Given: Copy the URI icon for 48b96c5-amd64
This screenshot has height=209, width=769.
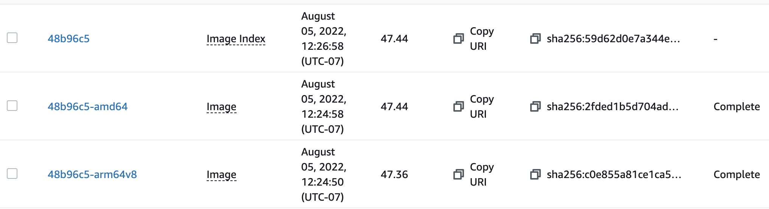Looking at the screenshot, I should click(x=458, y=106).
